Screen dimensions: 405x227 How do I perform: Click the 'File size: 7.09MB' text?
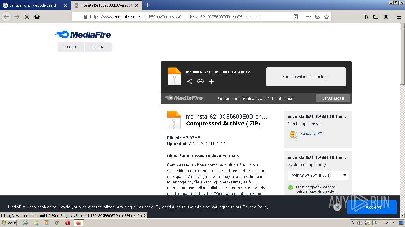coord(184,138)
